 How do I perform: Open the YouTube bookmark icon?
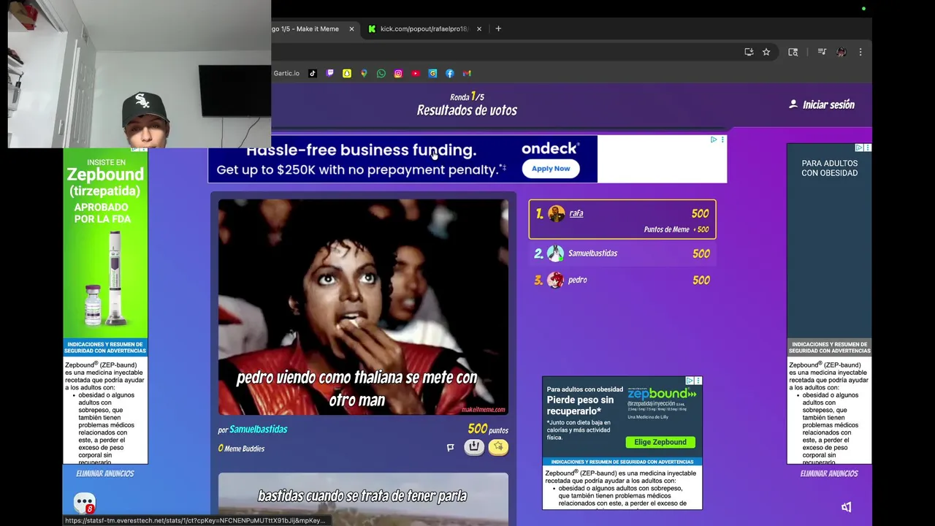point(416,73)
